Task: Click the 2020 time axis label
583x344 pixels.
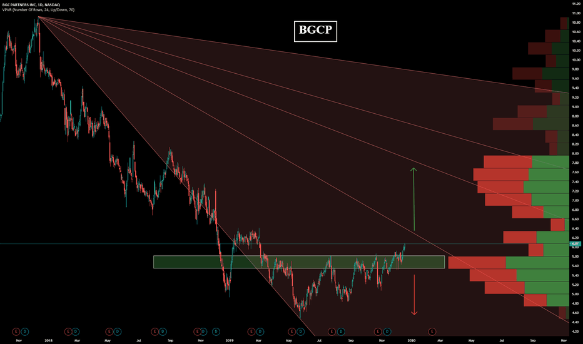Action: point(411,340)
